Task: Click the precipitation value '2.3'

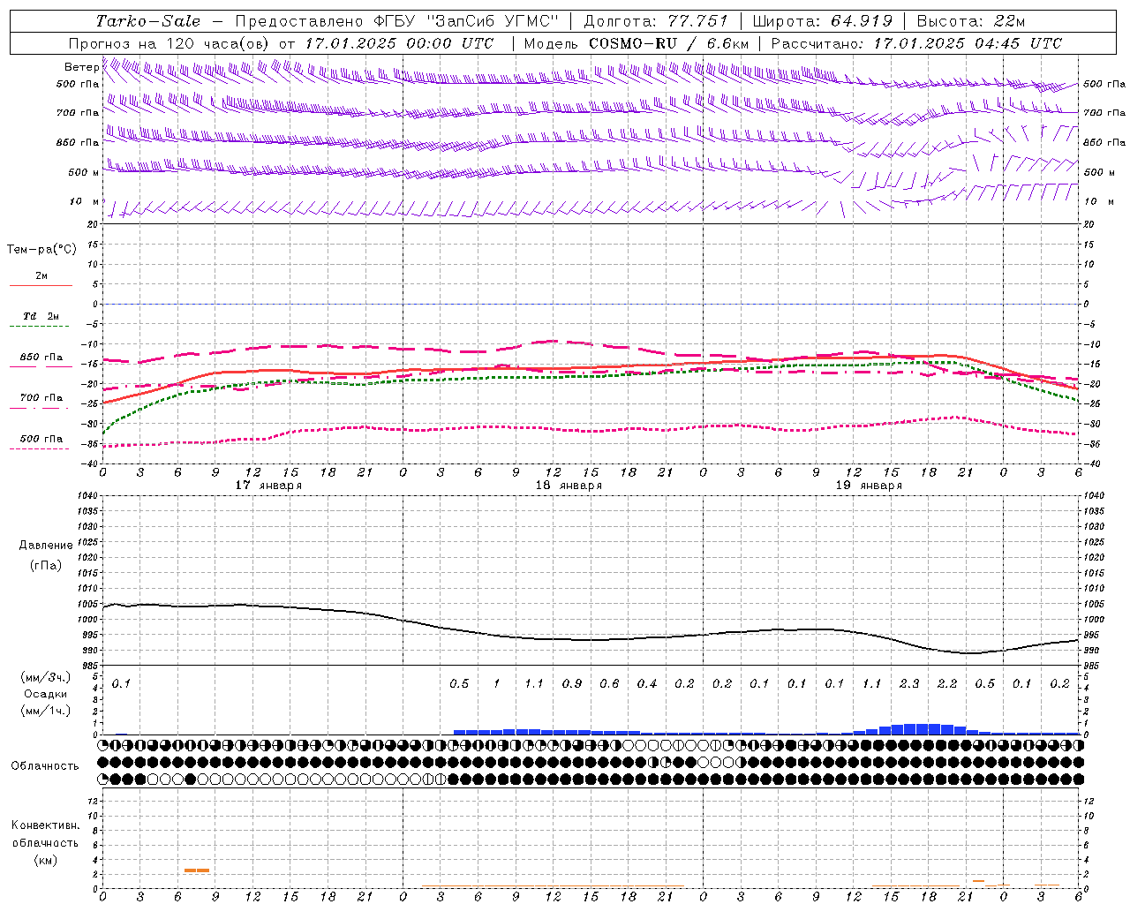Action: (909, 684)
